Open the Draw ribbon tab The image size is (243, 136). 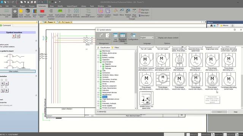tap(52, 6)
